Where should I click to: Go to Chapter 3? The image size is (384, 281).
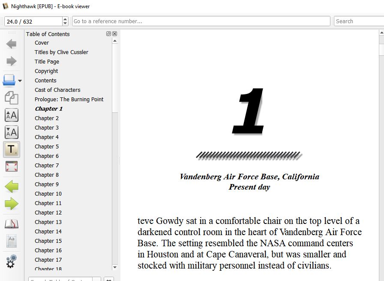[x=47, y=127]
